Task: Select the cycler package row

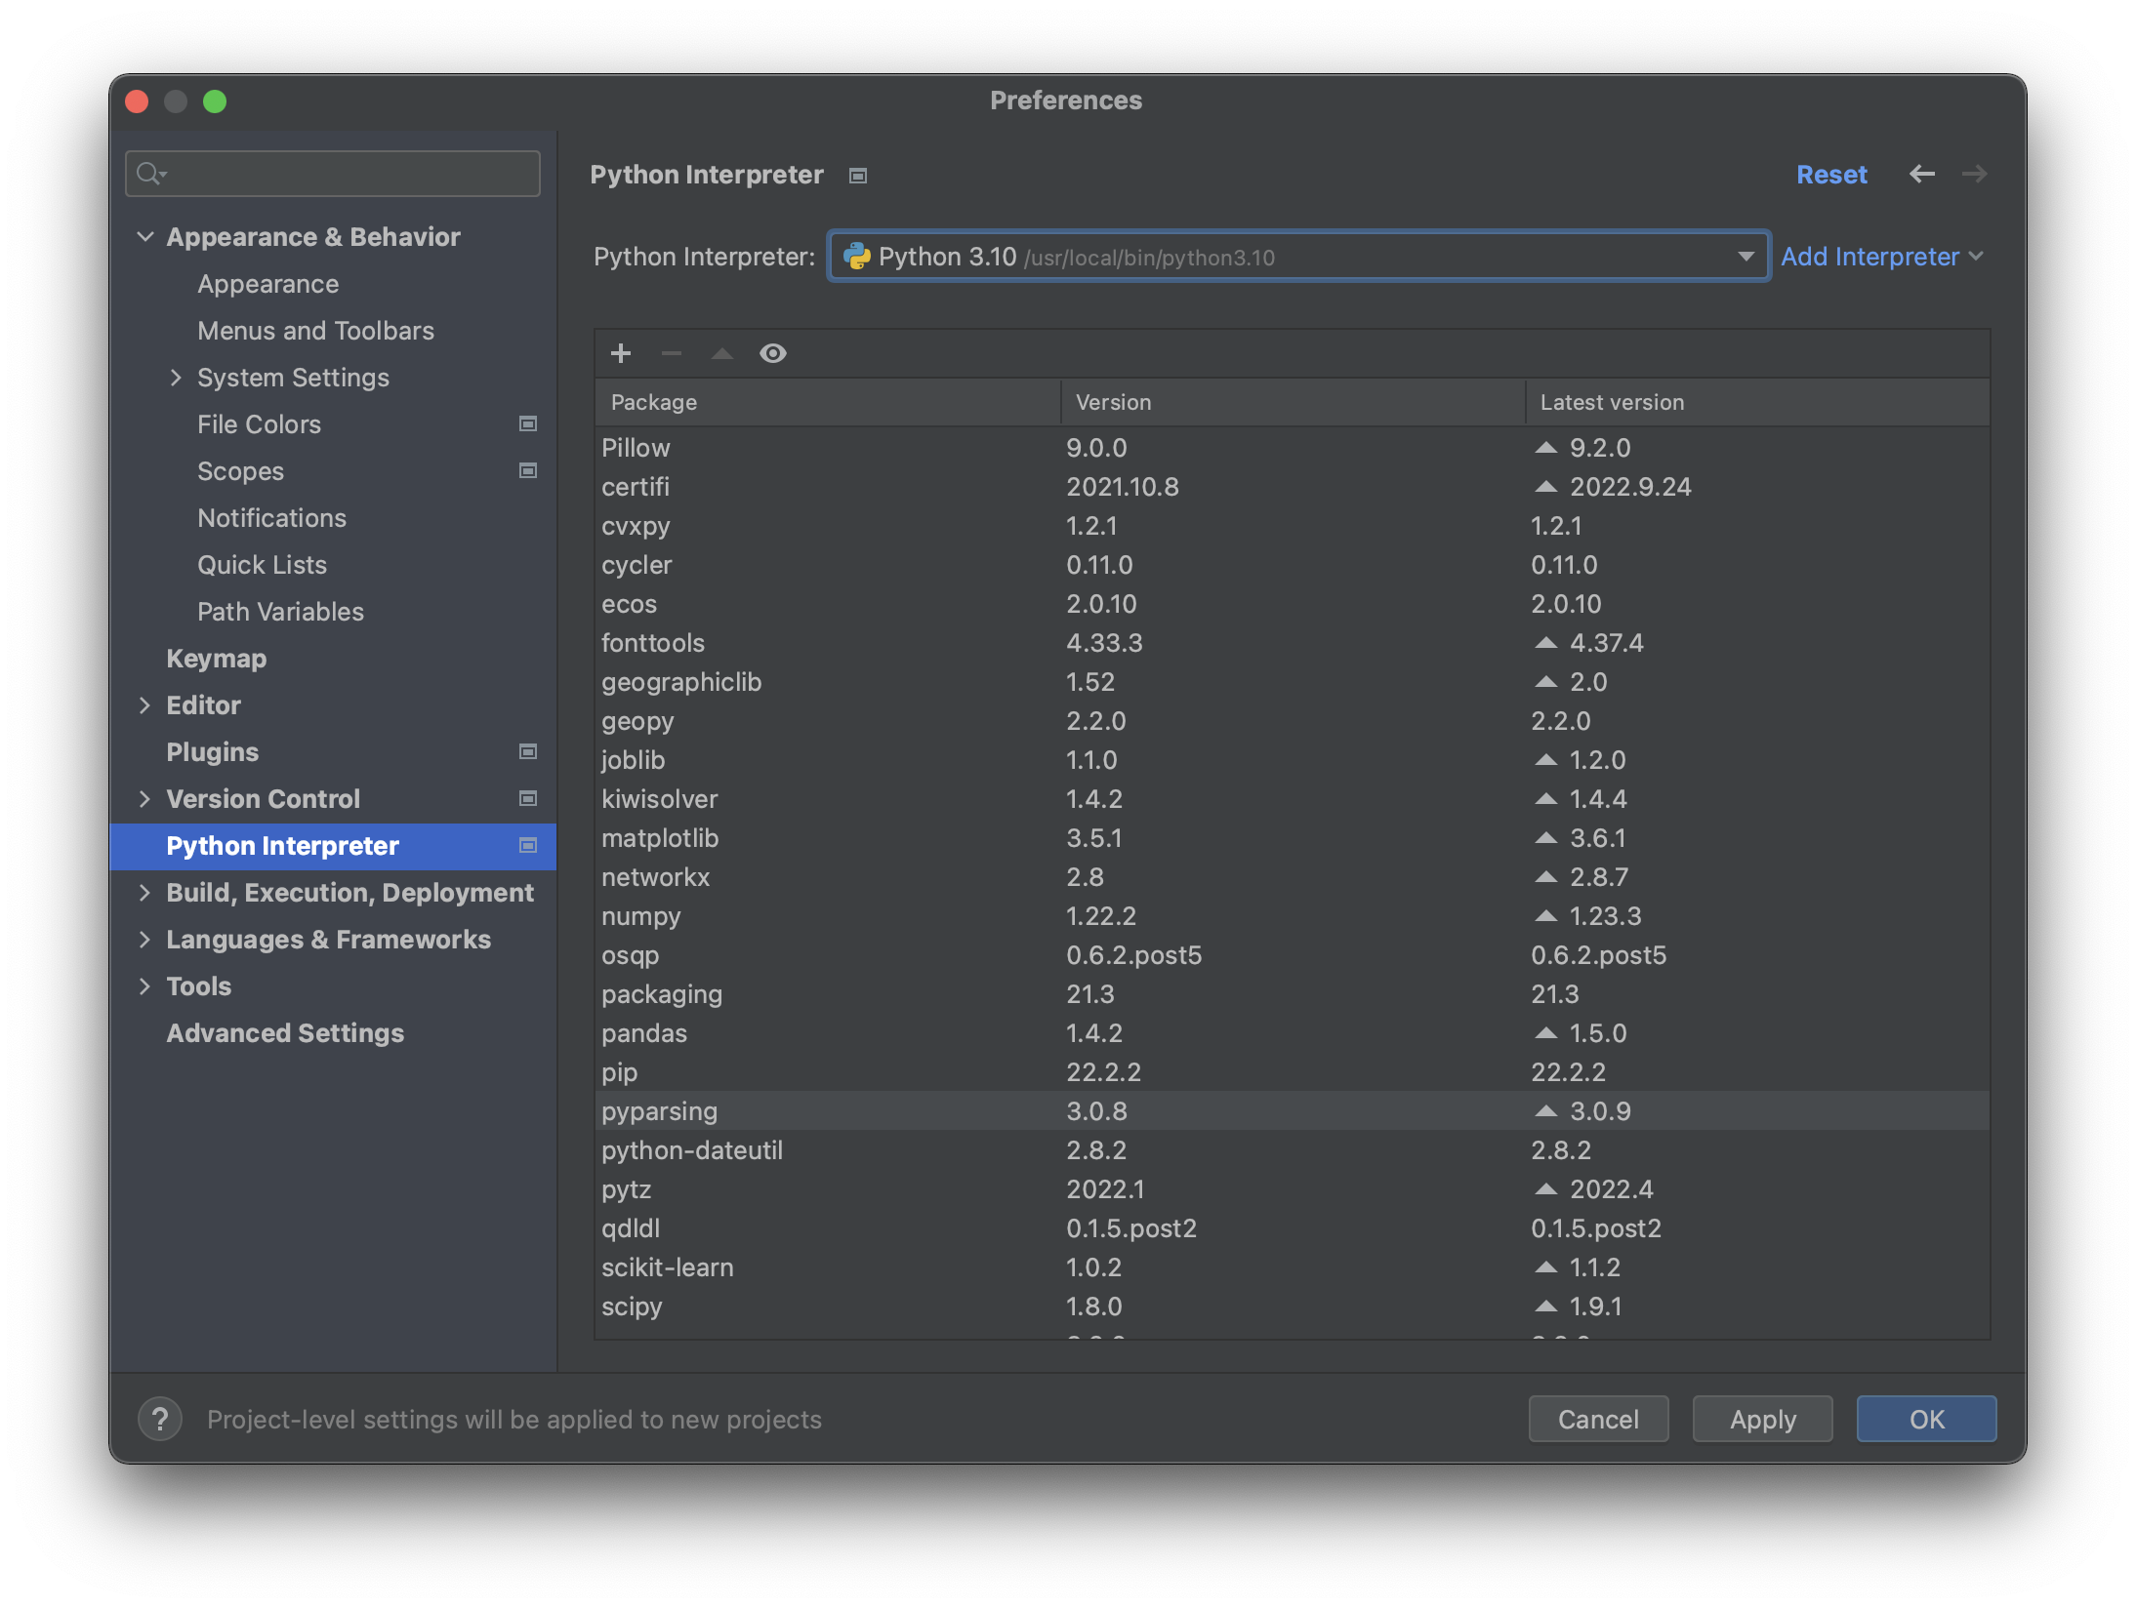Action: pyautogui.click(x=1293, y=565)
